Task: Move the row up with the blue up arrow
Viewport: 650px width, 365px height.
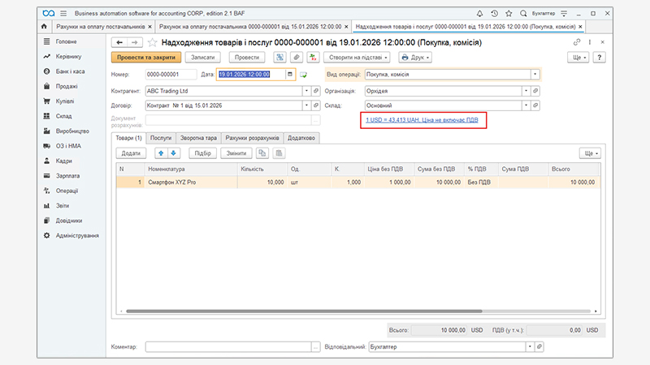Action: point(161,152)
